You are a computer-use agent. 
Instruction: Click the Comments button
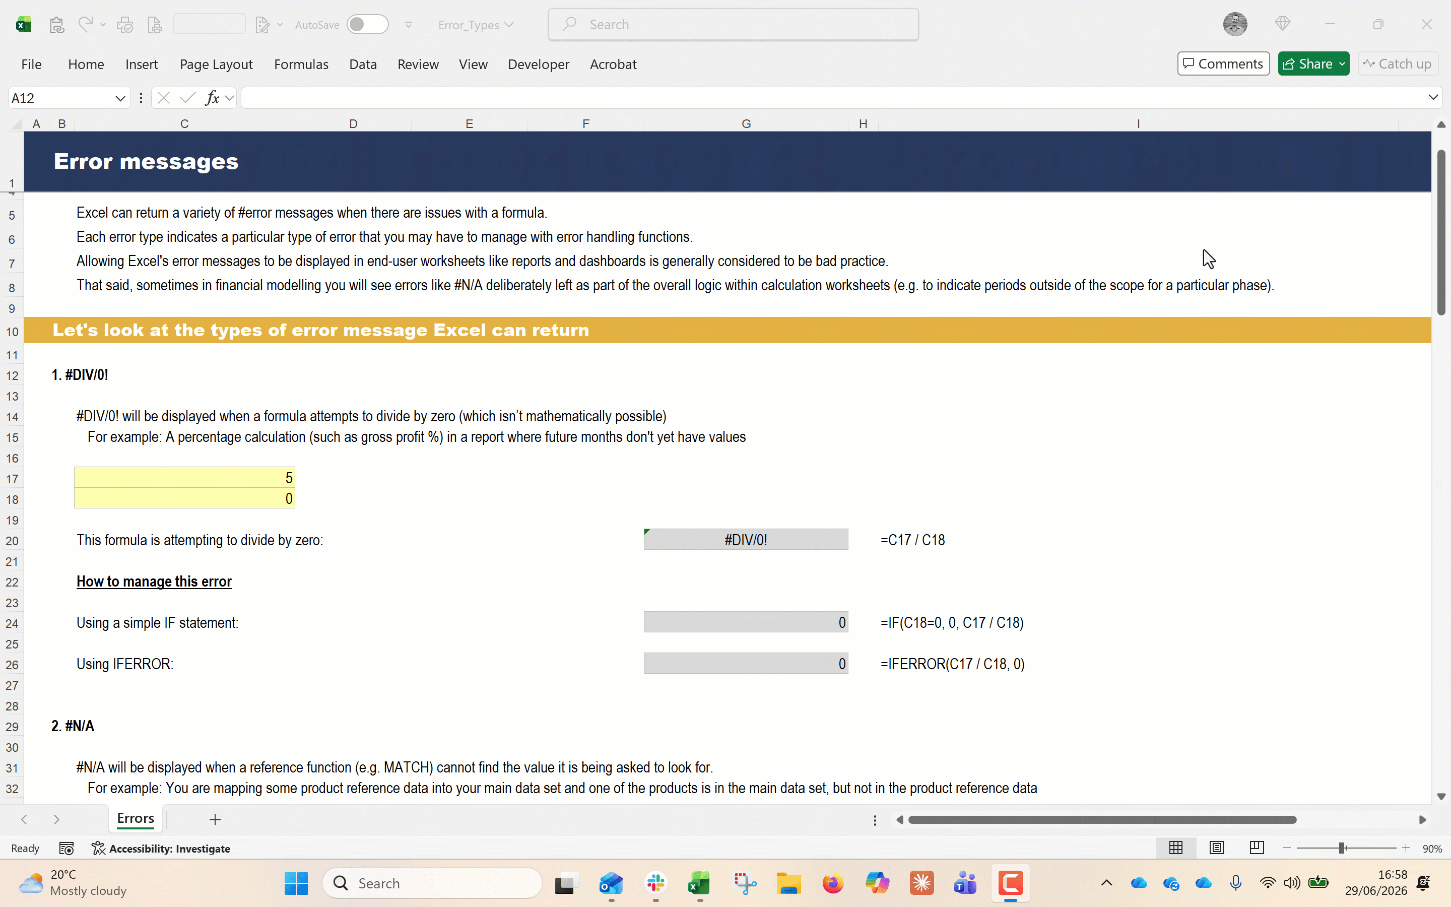coord(1223,63)
